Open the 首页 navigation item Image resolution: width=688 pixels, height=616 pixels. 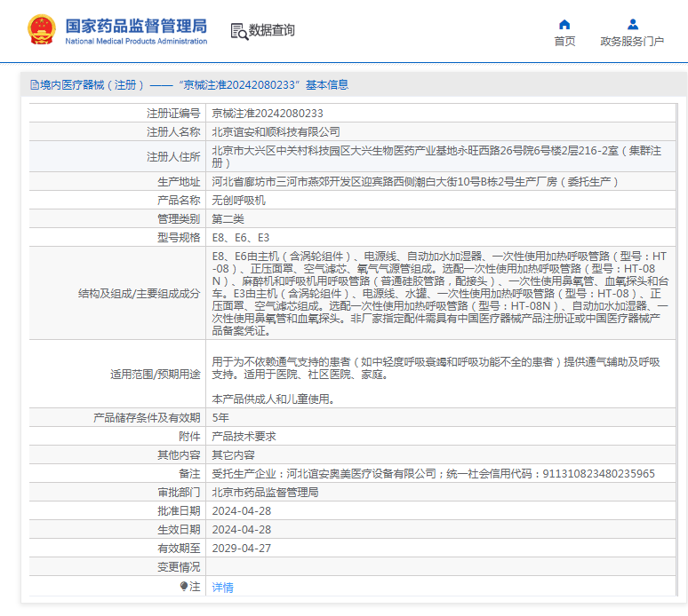[564, 41]
